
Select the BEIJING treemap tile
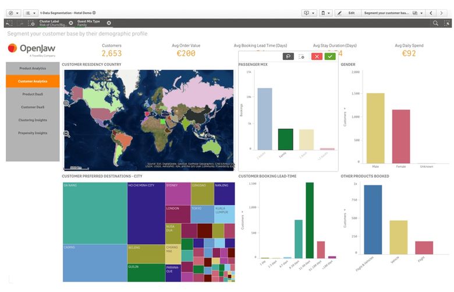[x=146, y=254]
